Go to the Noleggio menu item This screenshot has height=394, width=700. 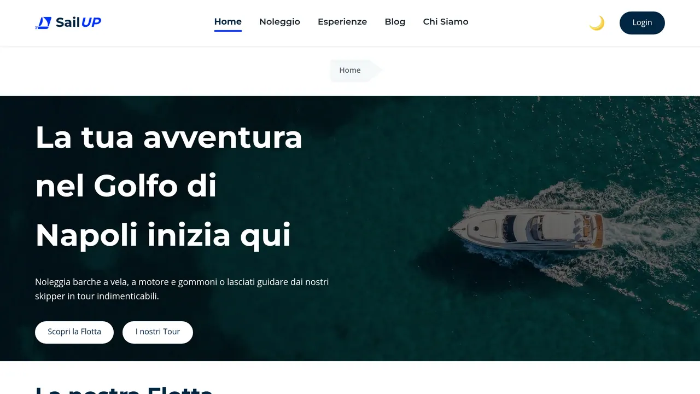pyautogui.click(x=279, y=22)
